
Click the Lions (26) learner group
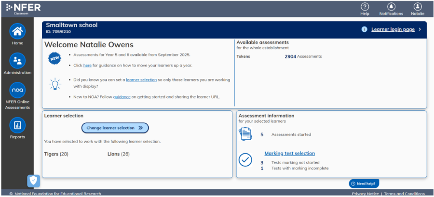[119, 154]
